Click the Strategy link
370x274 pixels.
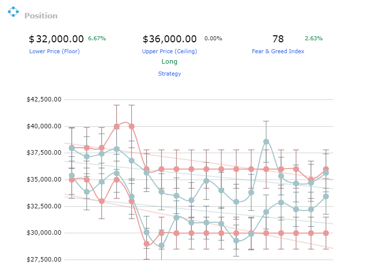(170, 74)
